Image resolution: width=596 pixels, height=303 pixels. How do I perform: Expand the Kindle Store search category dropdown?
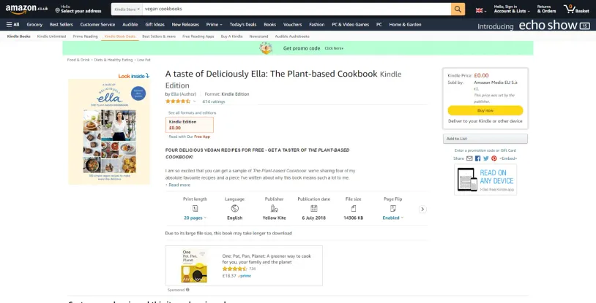click(x=126, y=9)
